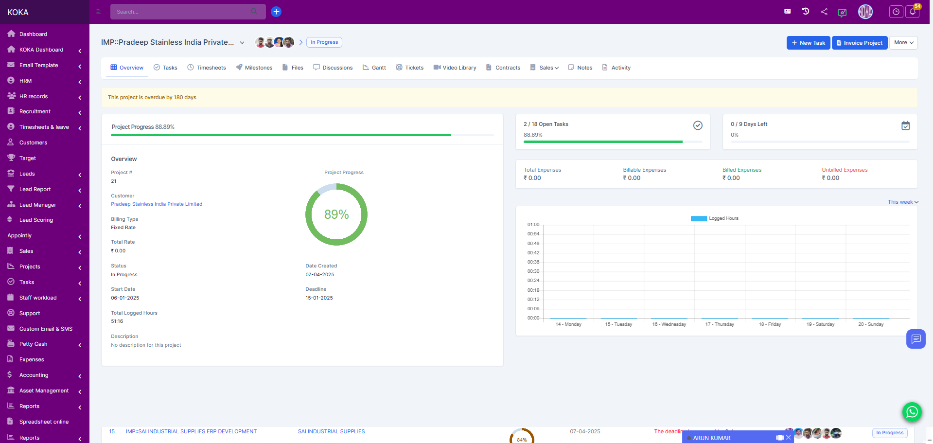Click the New Task button

pos(808,43)
